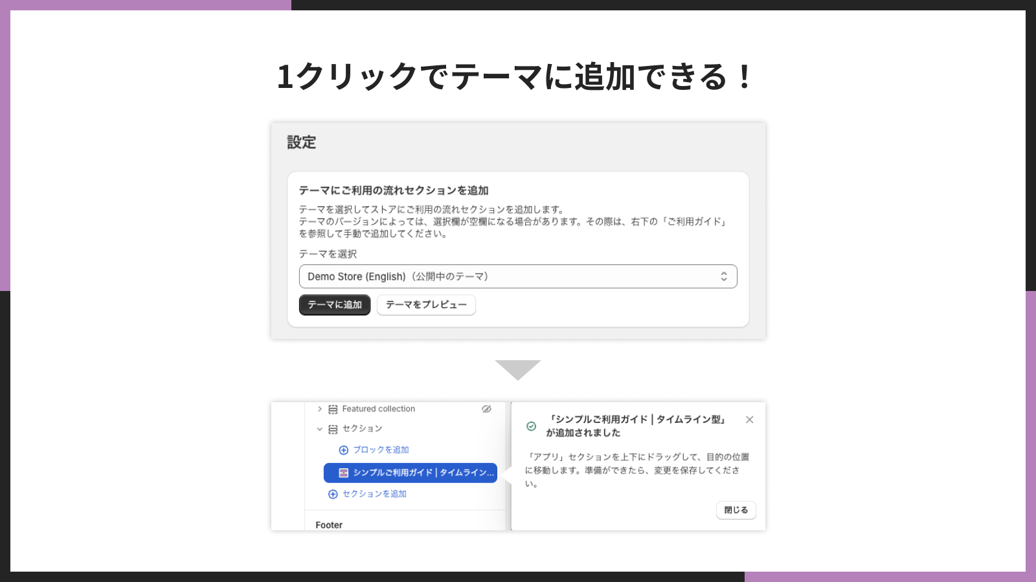Select the Footer section

328,524
